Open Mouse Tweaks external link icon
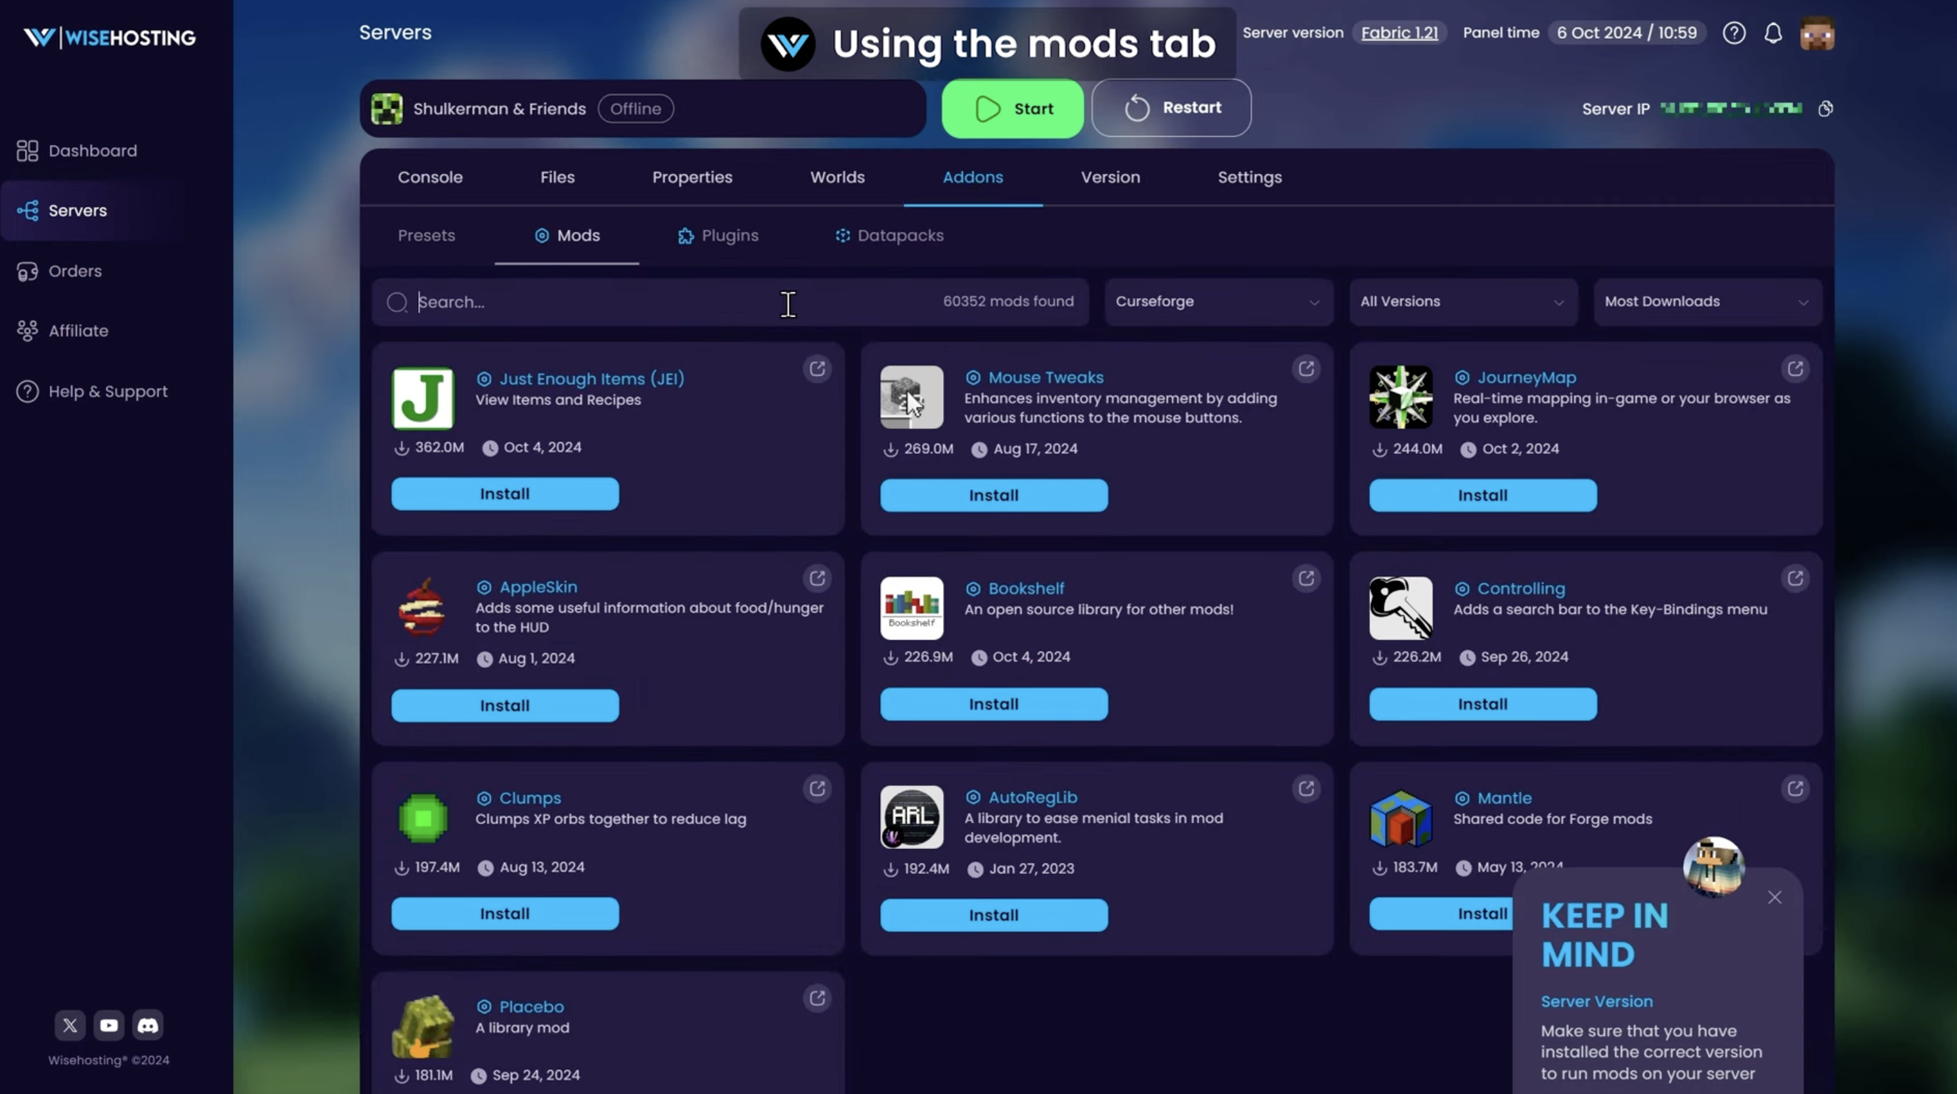1957x1094 pixels. click(x=1306, y=368)
